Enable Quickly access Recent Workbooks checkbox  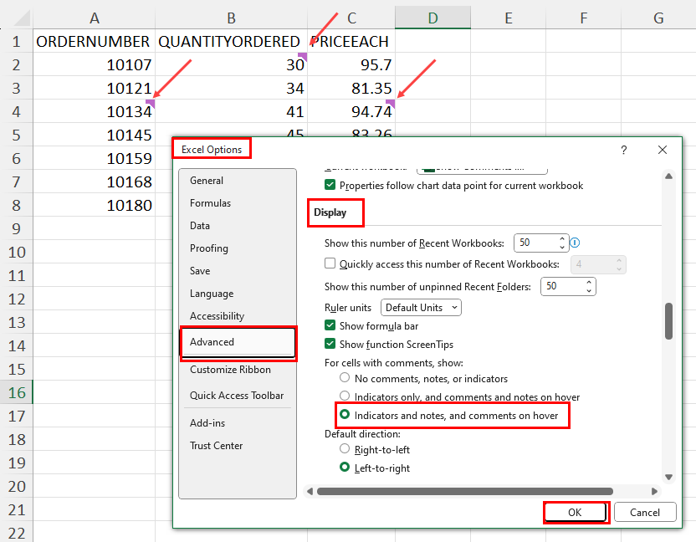click(x=330, y=263)
